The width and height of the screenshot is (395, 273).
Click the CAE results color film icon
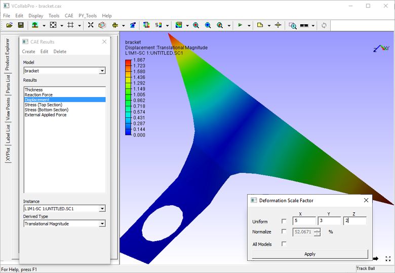point(146,25)
